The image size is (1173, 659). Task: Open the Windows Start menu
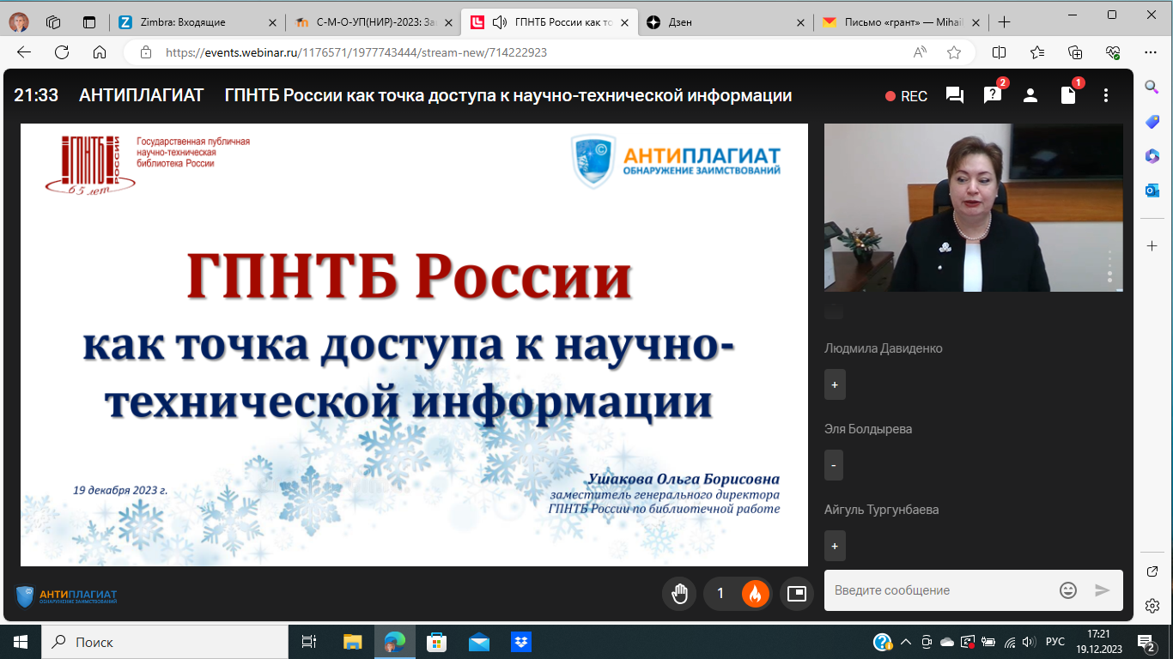(21, 642)
